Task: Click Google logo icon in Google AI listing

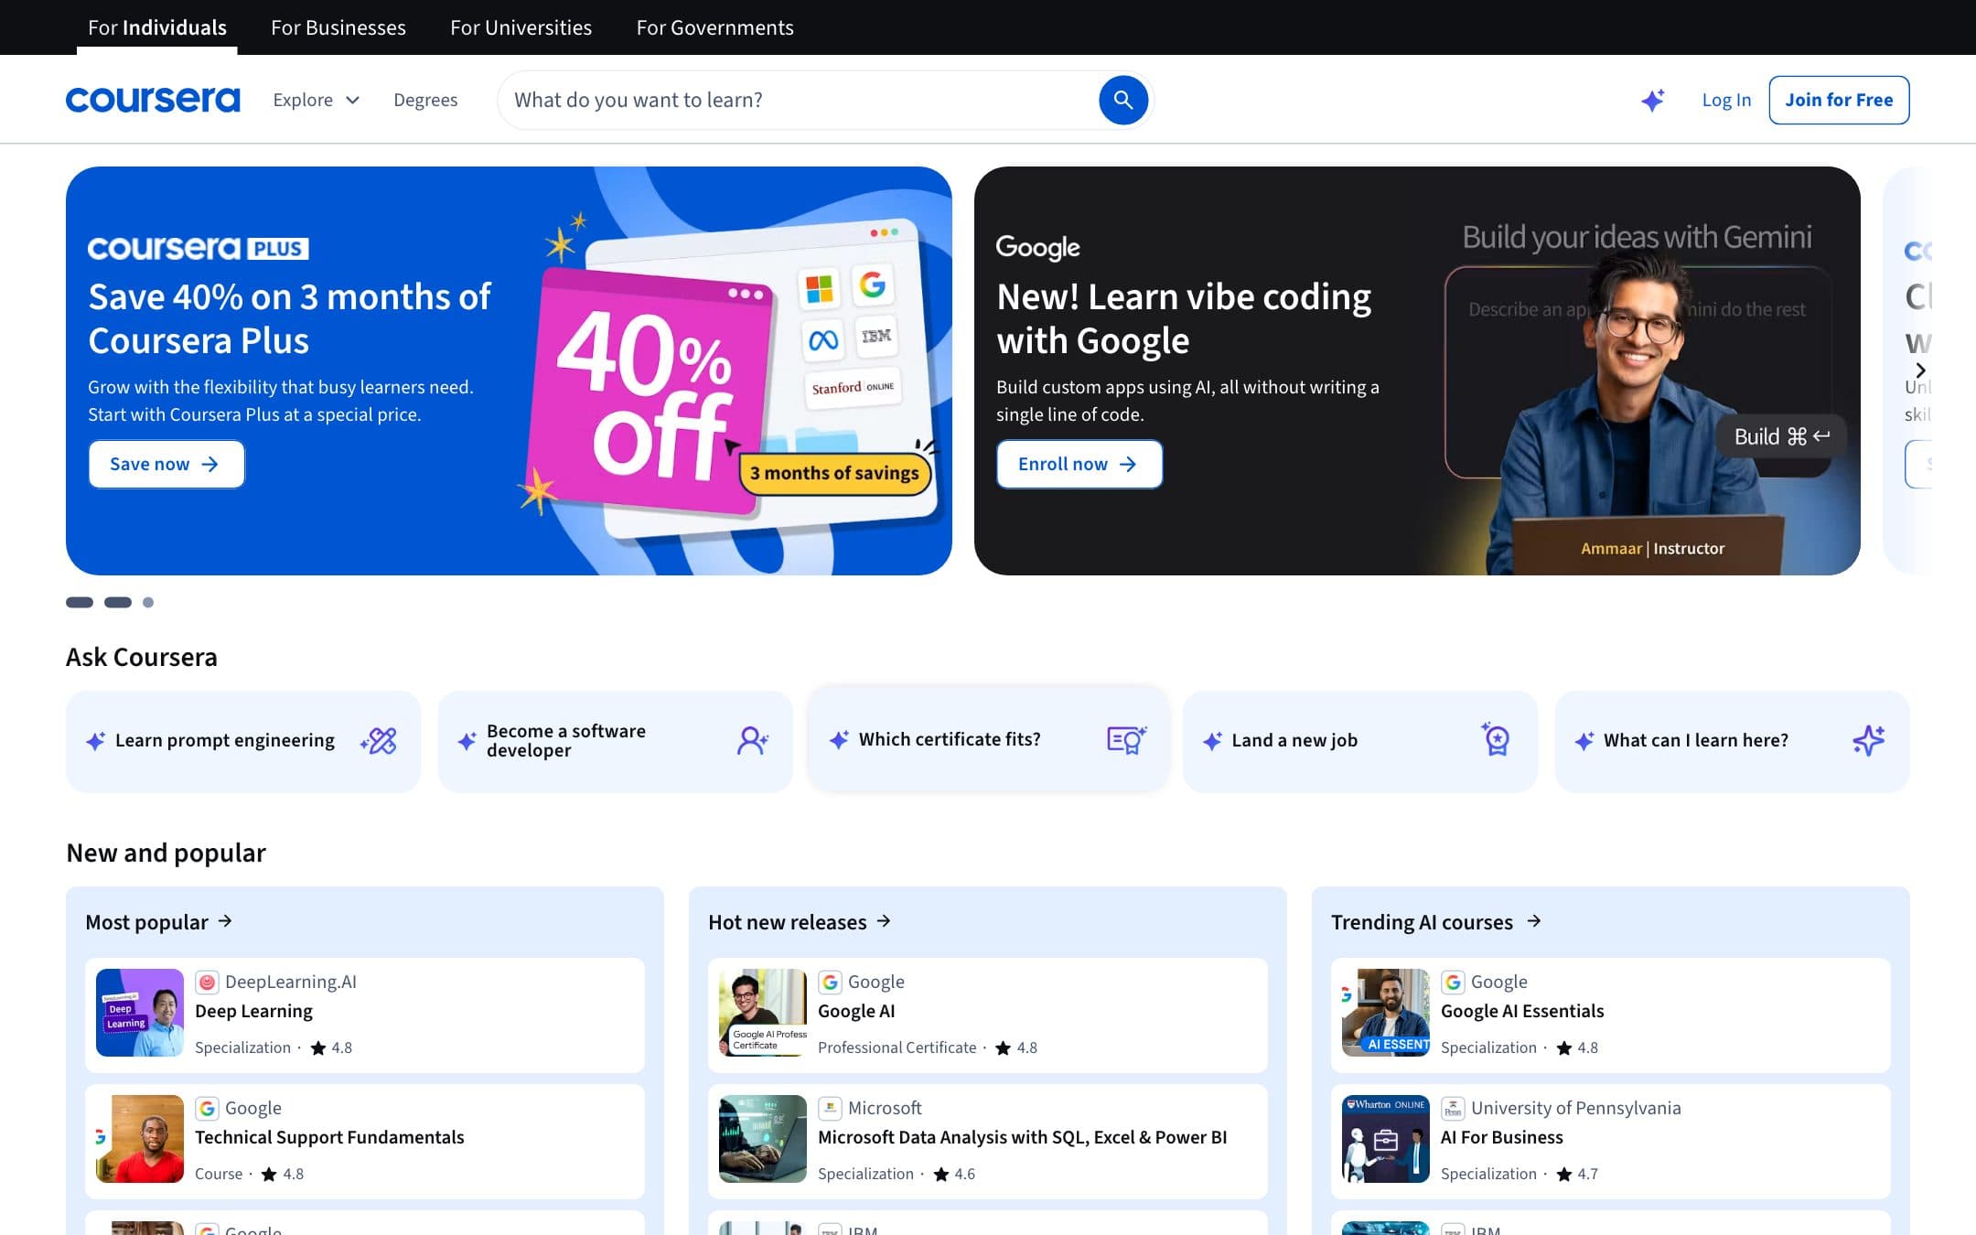Action: [x=830, y=982]
